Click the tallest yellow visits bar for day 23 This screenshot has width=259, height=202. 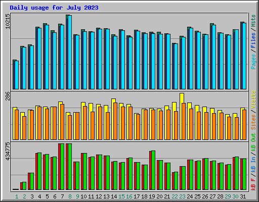tap(181, 116)
